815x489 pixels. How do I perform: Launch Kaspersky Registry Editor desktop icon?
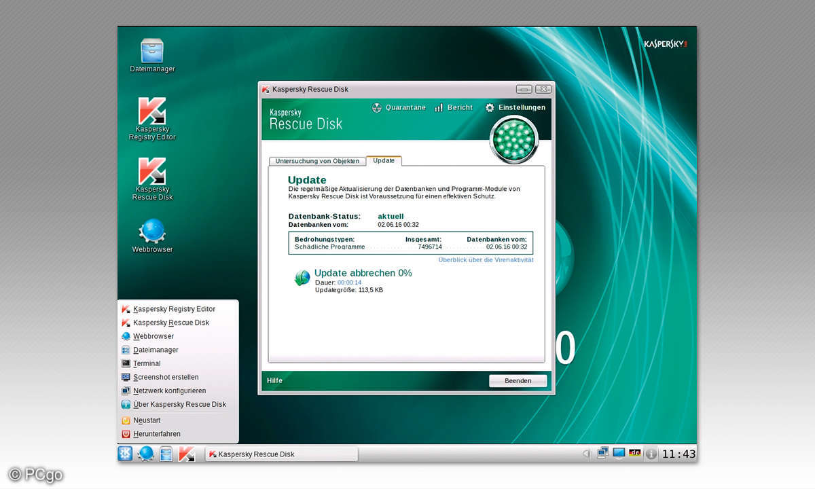[x=152, y=118]
